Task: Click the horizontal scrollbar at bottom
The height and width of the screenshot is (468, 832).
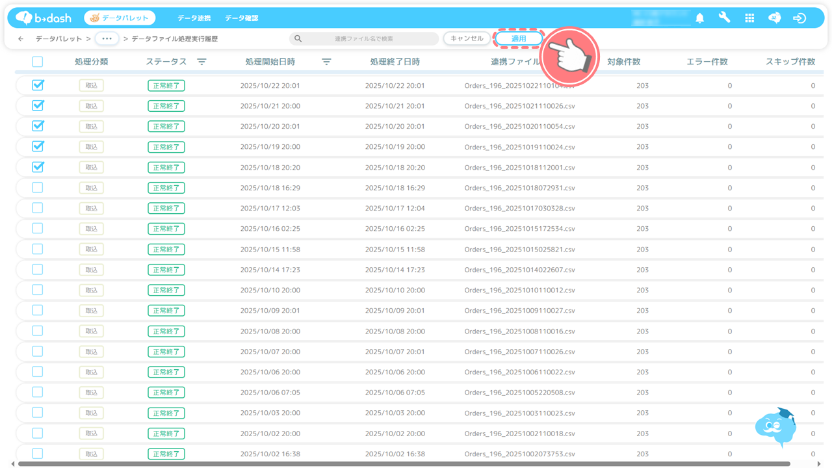Action: [x=403, y=464]
